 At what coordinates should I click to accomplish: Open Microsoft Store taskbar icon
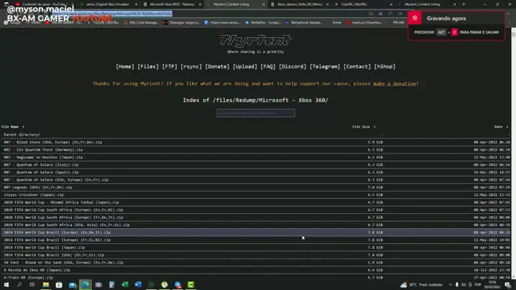coord(59,285)
